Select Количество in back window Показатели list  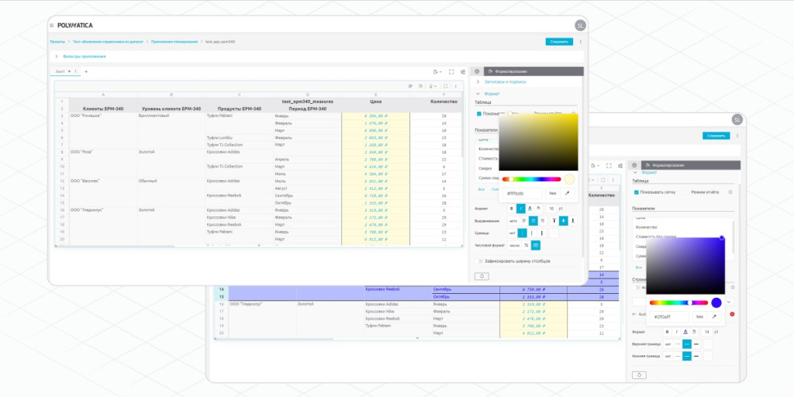tap(647, 227)
